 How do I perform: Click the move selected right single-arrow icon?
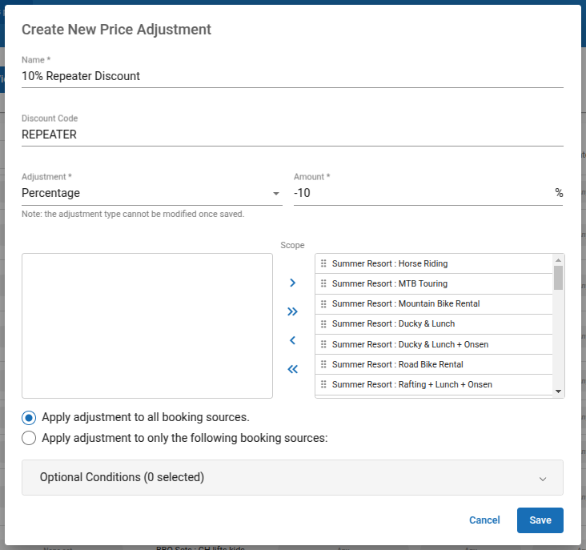pyautogui.click(x=292, y=283)
